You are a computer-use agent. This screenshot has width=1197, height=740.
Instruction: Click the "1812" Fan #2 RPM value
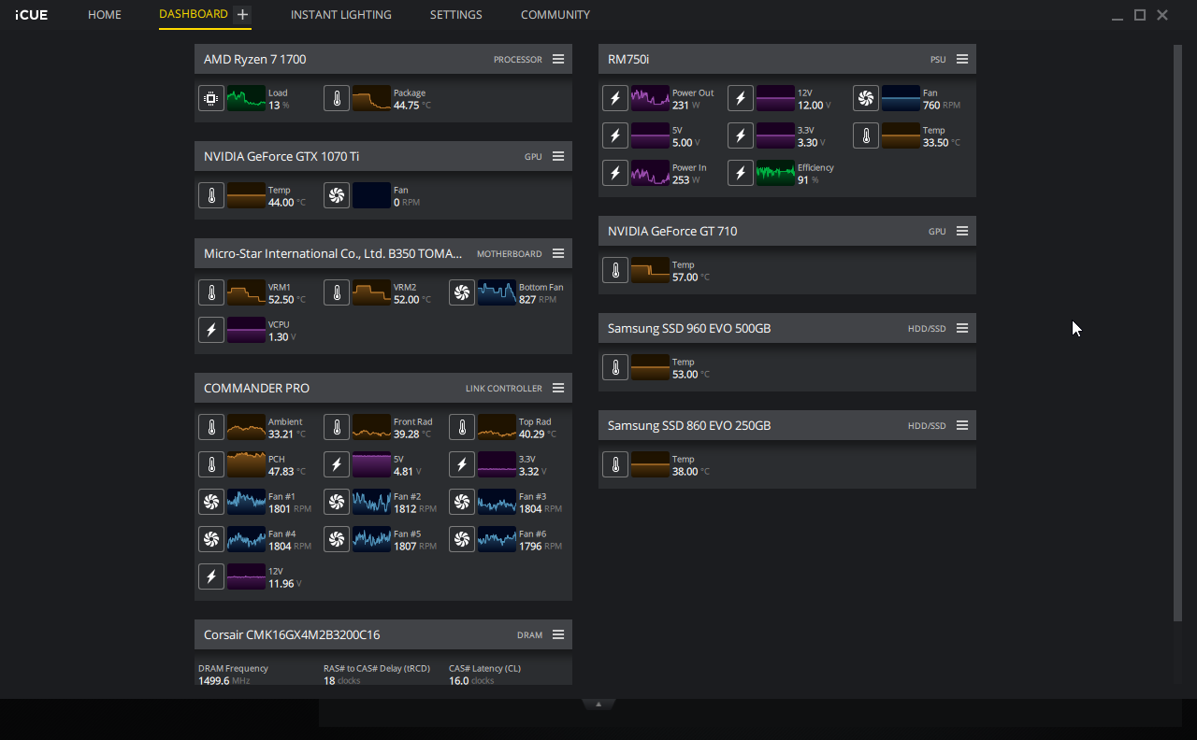tap(405, 509)
